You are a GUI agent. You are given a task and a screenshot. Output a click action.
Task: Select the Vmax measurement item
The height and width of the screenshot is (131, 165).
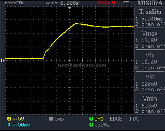pyautogui.click(x=150, y=33)
